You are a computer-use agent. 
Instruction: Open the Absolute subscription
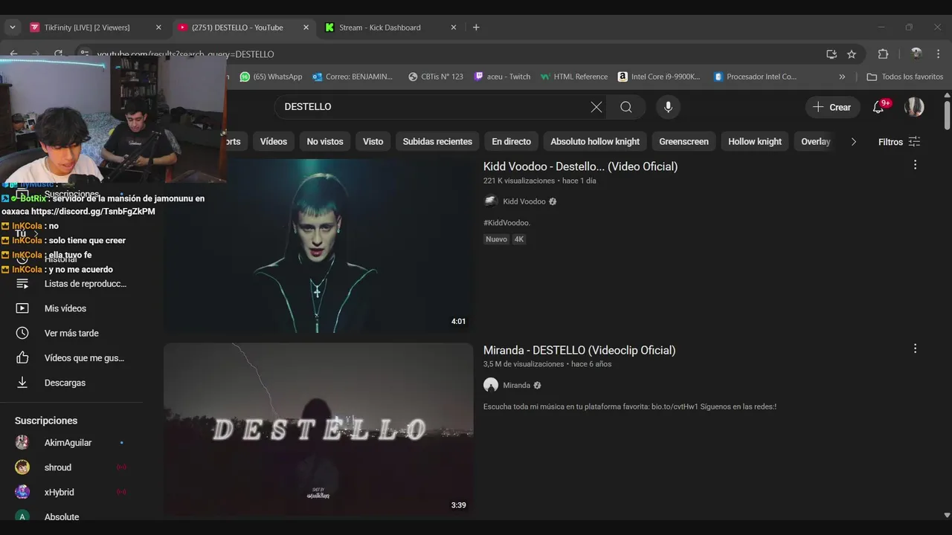pyautogui.click(x=71, y=516)
